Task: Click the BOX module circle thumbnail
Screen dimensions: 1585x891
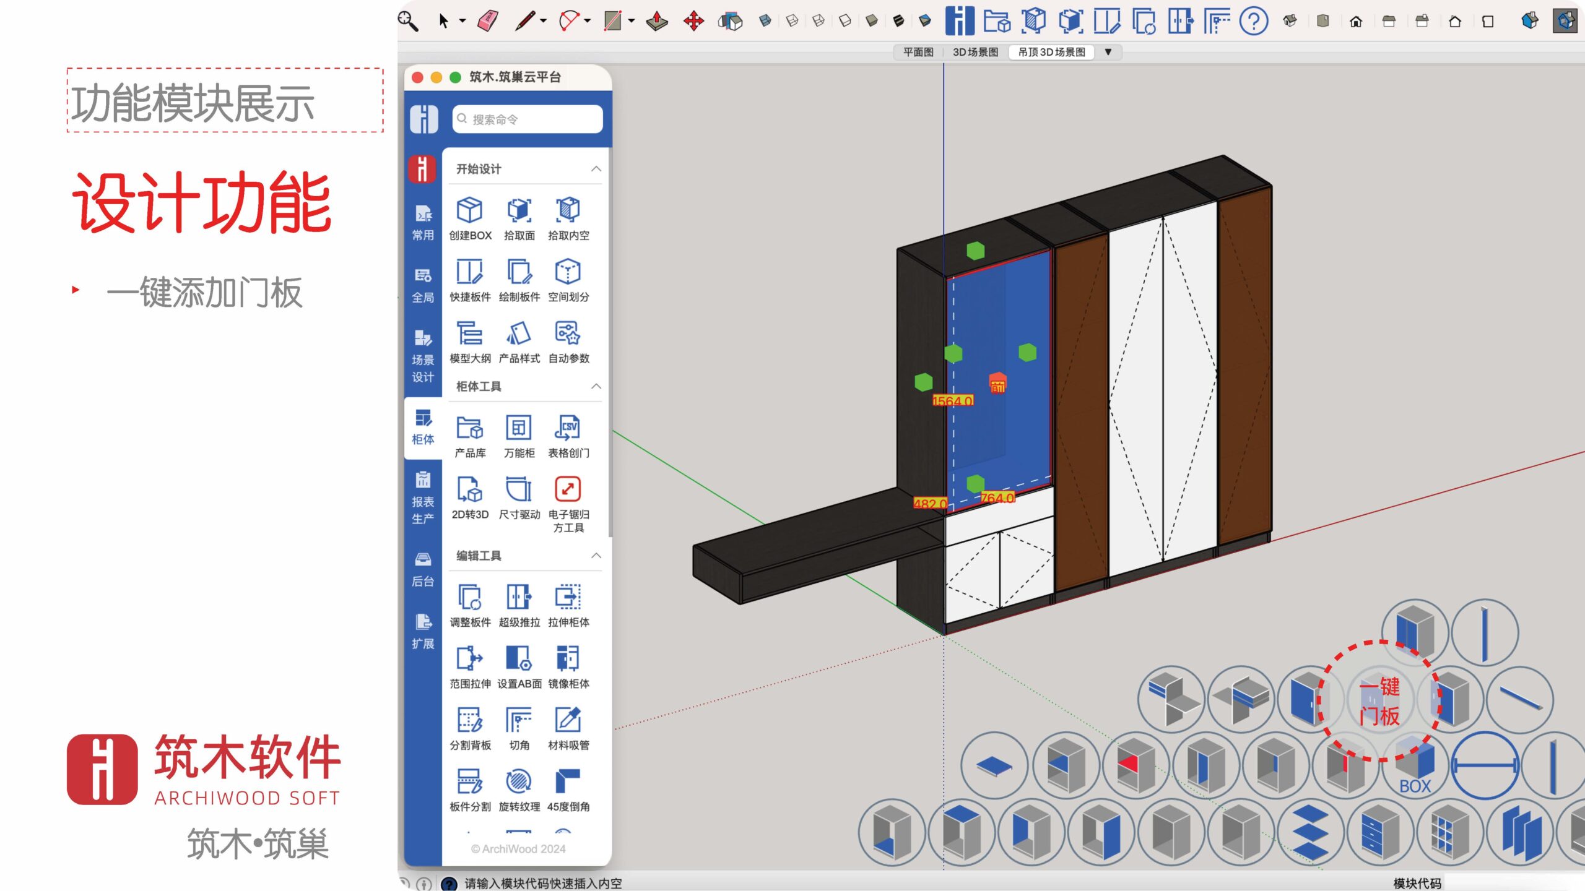Action: pyautogui.click(x=1415, y=766)
